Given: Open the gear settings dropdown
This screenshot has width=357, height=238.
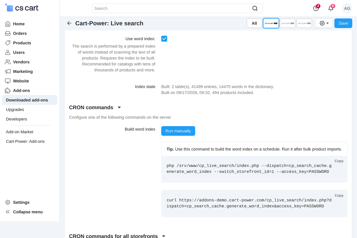Looking at the screenshot, I should tap(324, 23).
